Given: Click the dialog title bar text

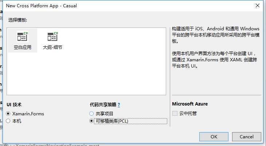Looking at the screenshot, I should point(42,6).
